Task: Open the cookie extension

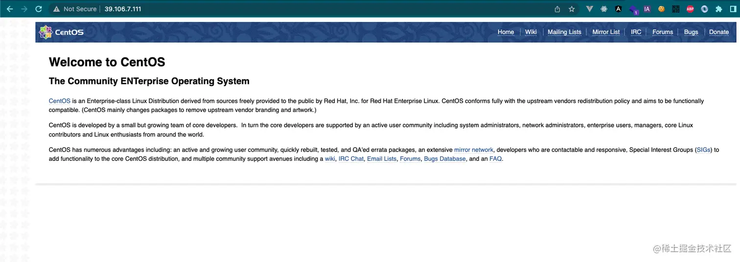Action: (x=661, y=9)
